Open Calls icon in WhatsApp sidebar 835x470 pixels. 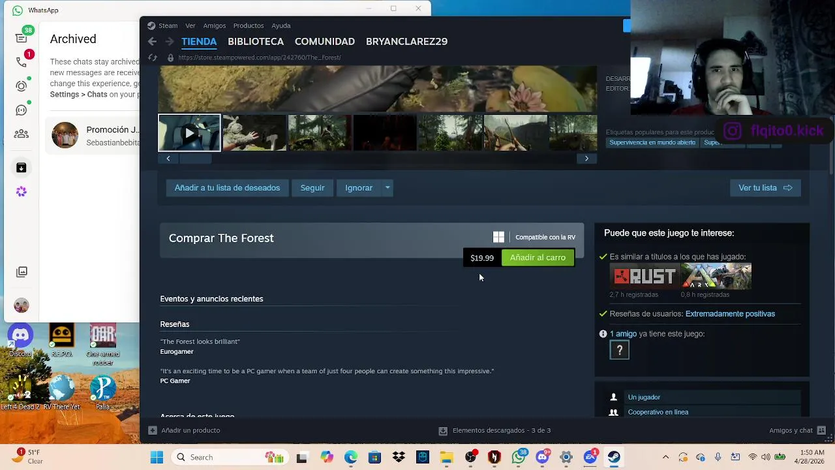coord(22,62)
